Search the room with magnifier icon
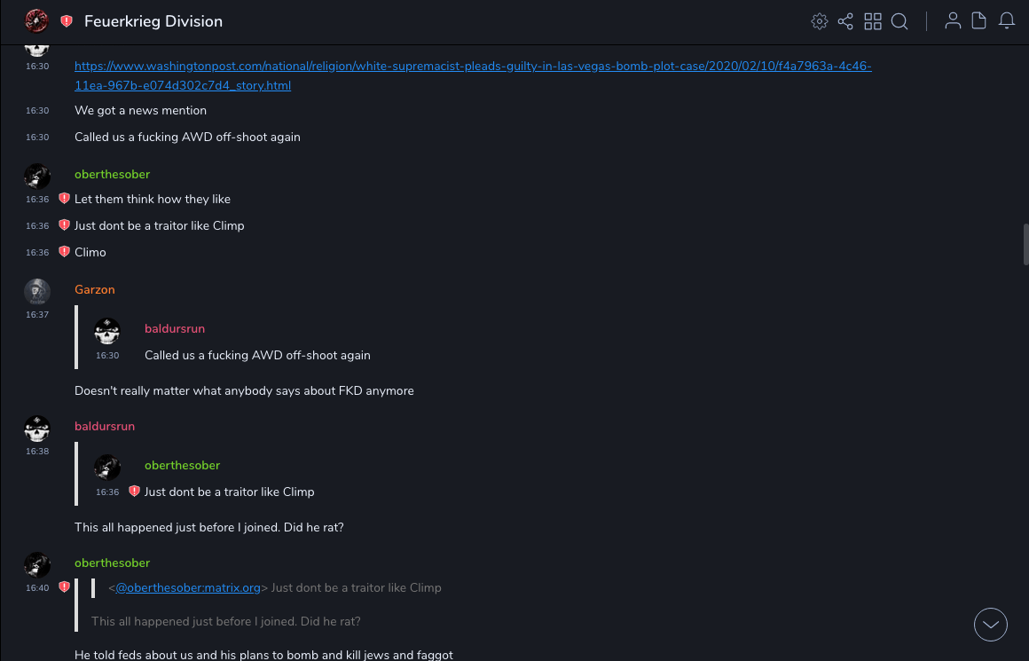The image size is (1029, 661). point(899,21)
